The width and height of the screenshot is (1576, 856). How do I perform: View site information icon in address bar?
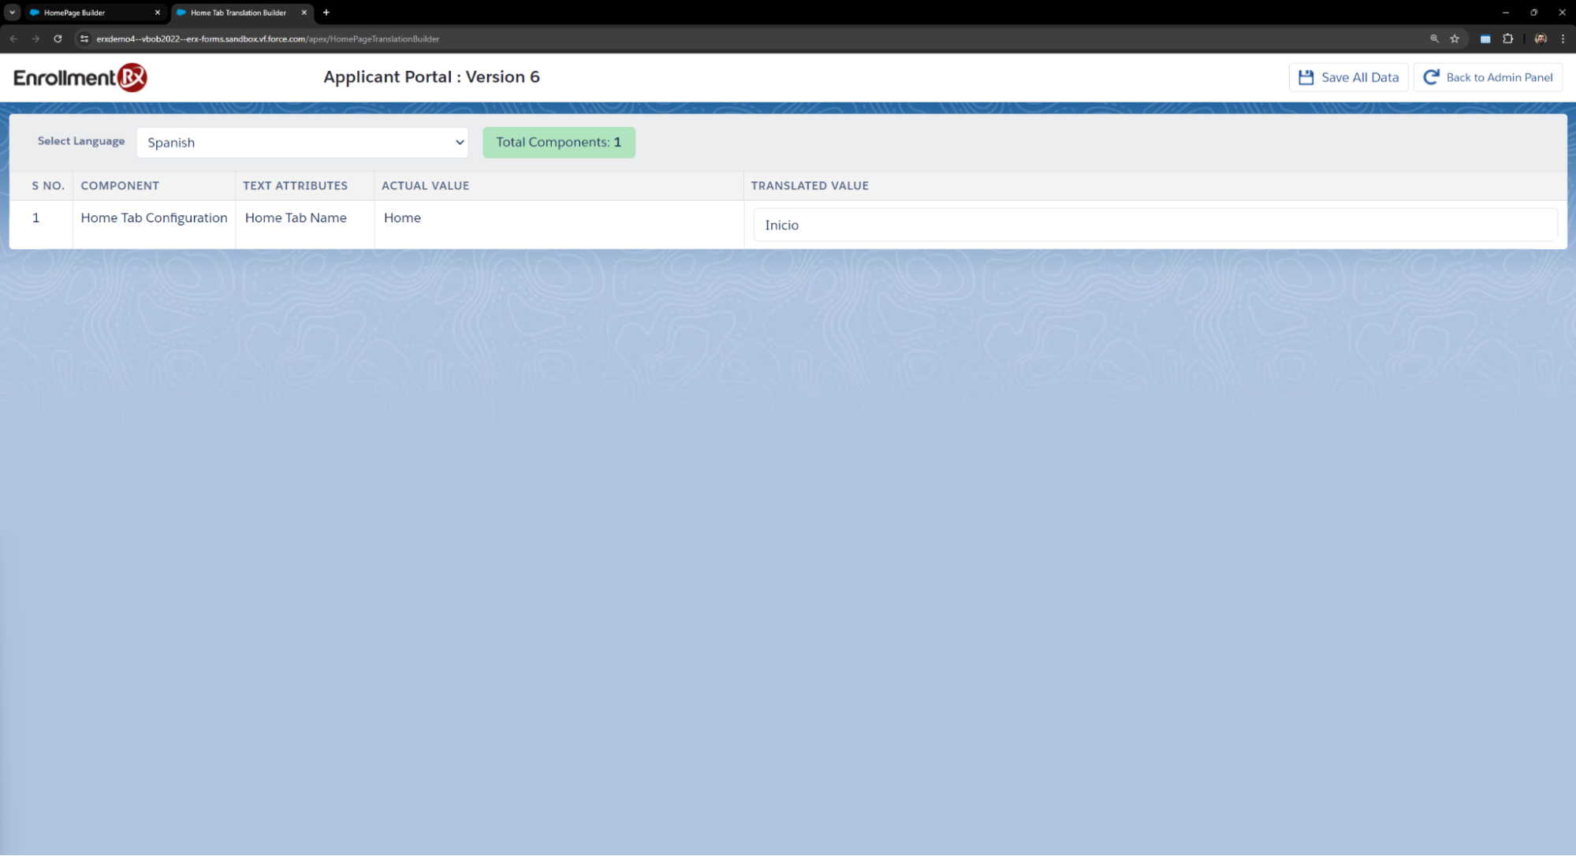point(84,39)
